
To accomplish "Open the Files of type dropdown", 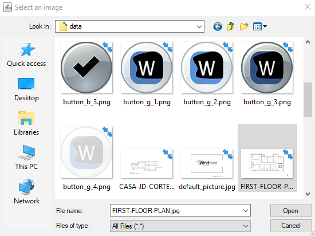I will point(180,226).
